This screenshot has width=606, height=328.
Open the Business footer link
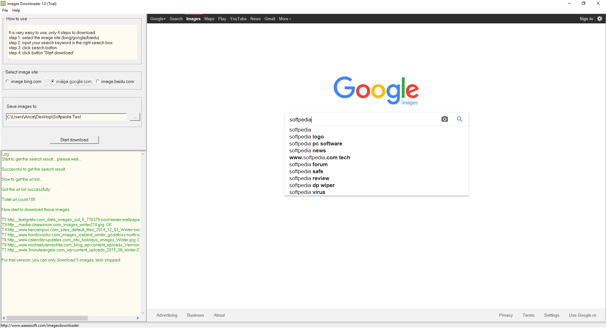pyautogui.click(x=195, y=315)
